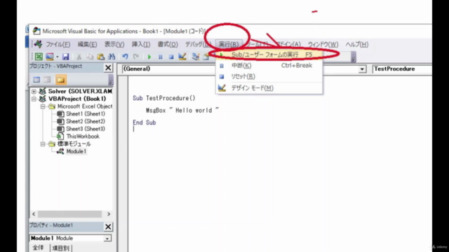Choose リセット(R) from the Run menu

click(269, 76)
